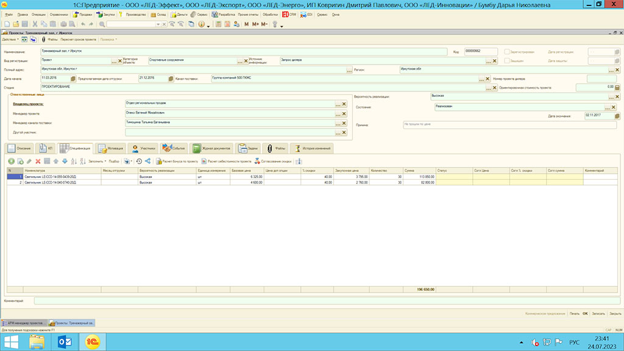Viewport: 624px width, 351px height.
Task: Open selection for the Состояние field
Action: coord(607,107)
